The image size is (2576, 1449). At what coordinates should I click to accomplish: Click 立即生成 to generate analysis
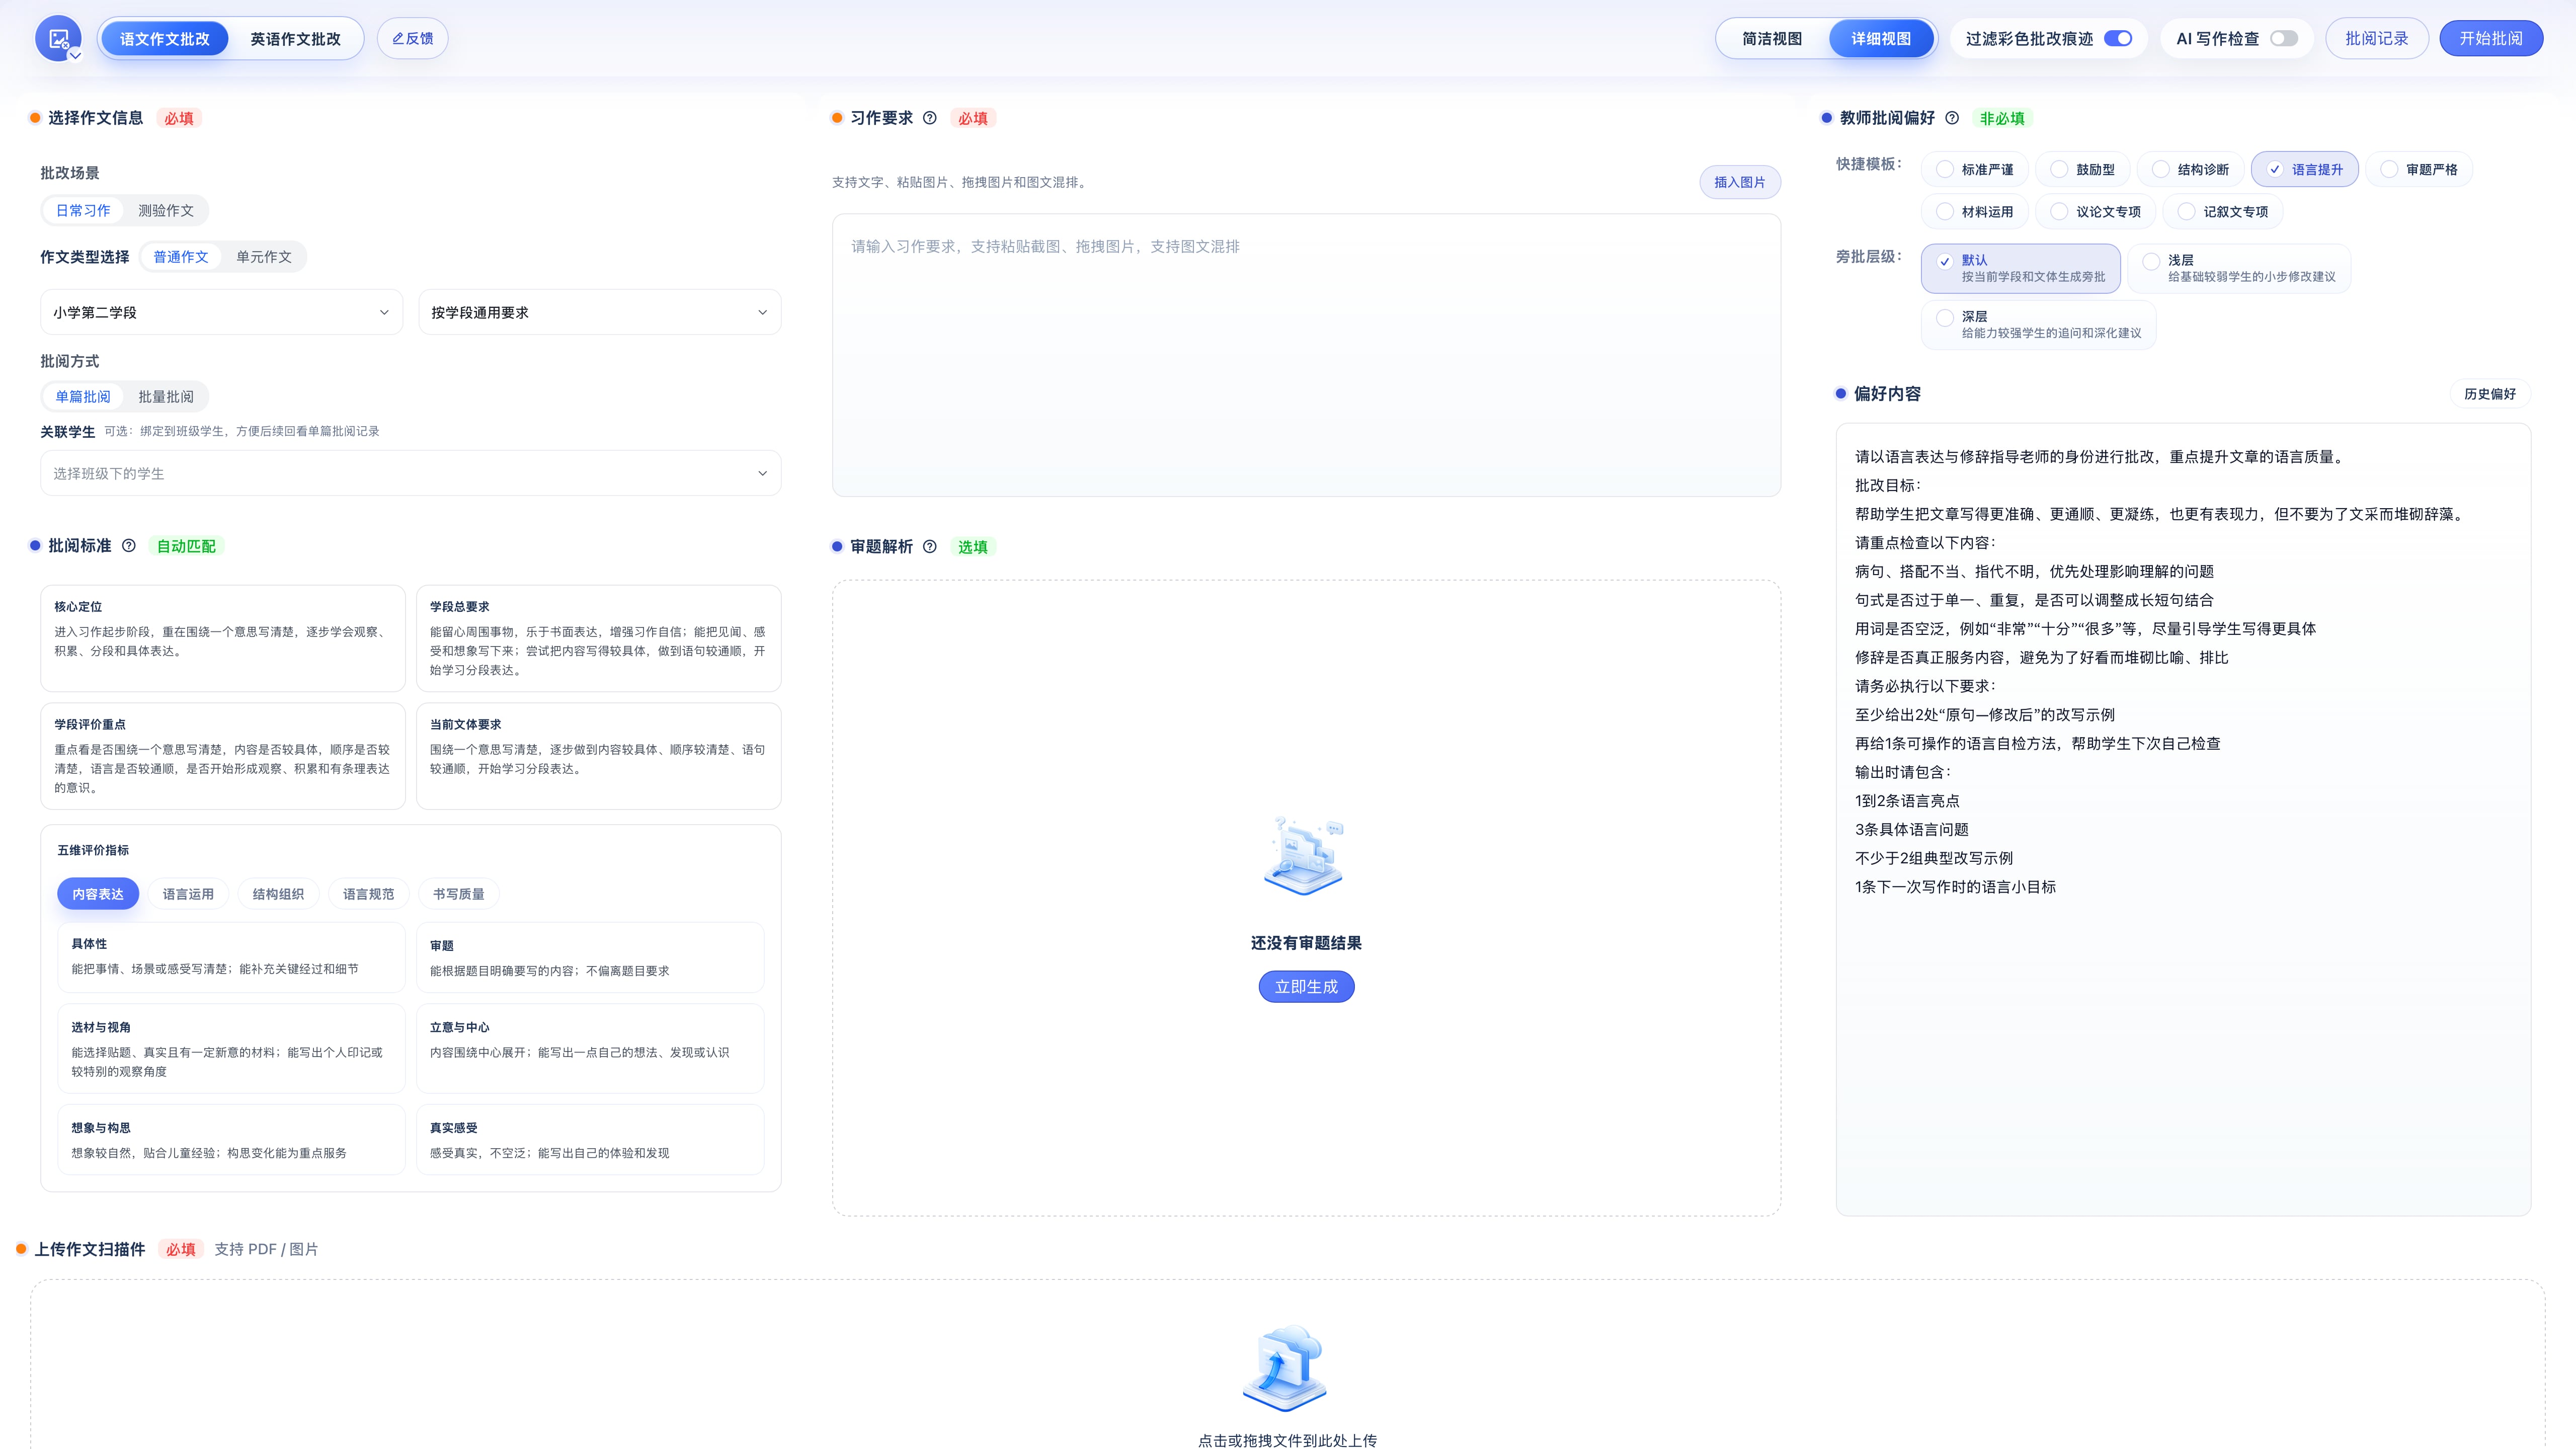[x=1306, y=986]
